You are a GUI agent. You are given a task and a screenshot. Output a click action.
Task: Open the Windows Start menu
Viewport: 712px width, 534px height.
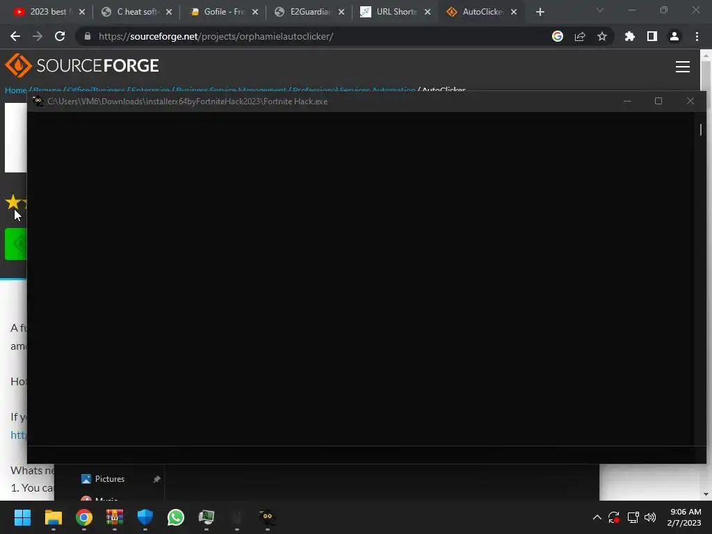pos(22,517)
